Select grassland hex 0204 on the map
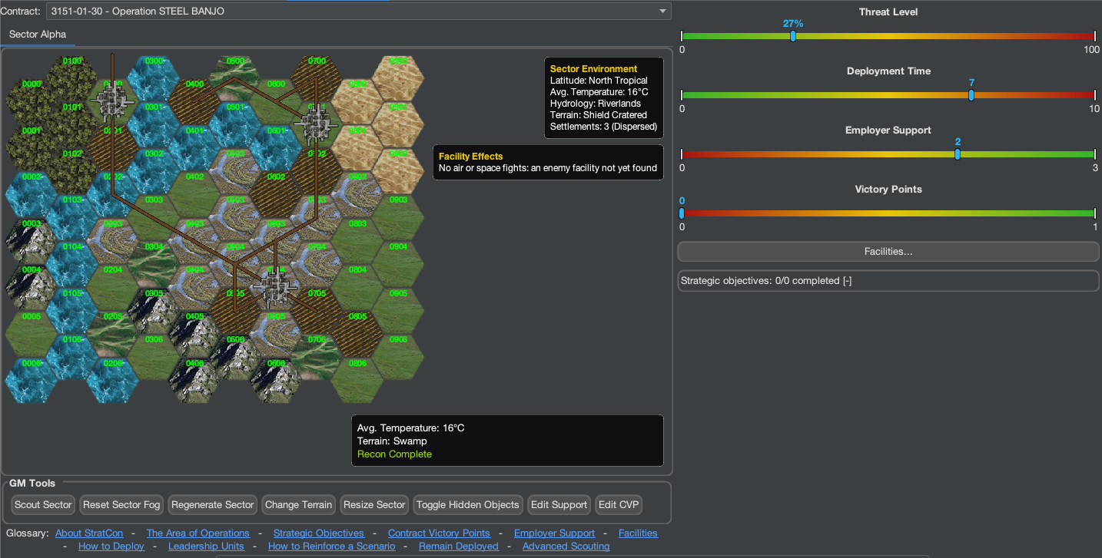Image resolution: width=1102 pixels, height=558 pixels. 113,287
